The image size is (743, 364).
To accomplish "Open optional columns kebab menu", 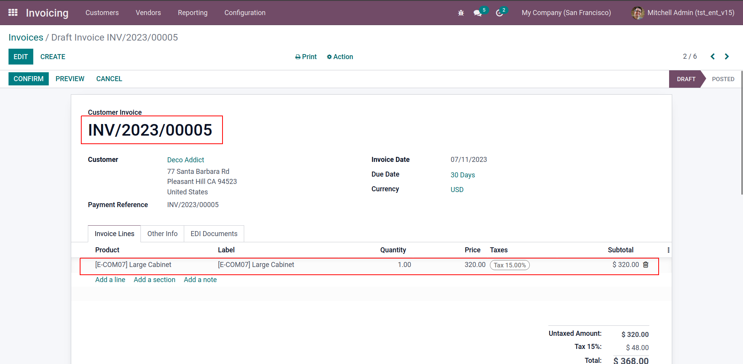I will (668, 250).
